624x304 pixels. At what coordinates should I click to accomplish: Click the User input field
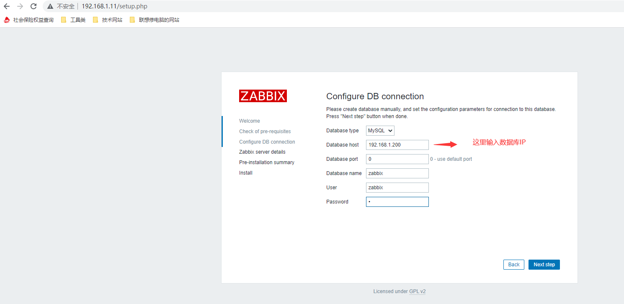pos(397,188)
